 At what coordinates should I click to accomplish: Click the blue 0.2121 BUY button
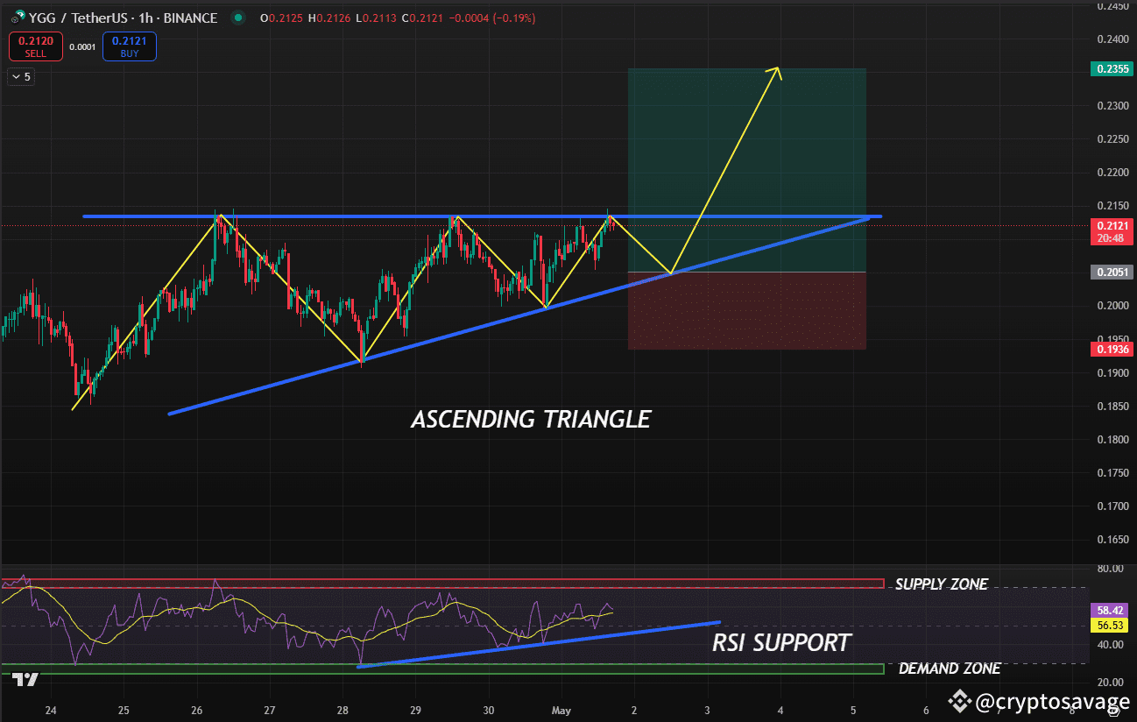[130, 46]
